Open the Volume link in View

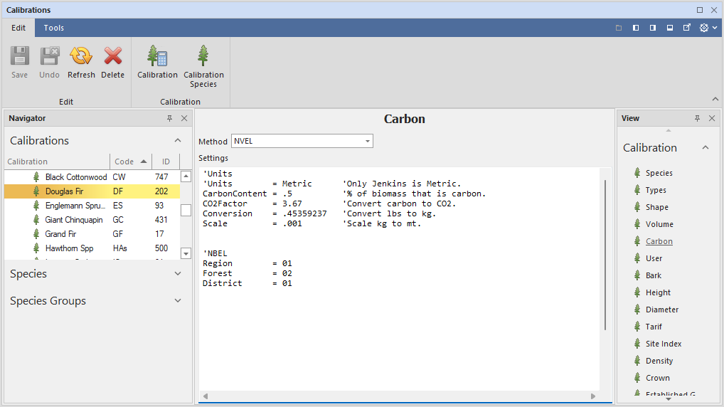[x=659, y=224]
